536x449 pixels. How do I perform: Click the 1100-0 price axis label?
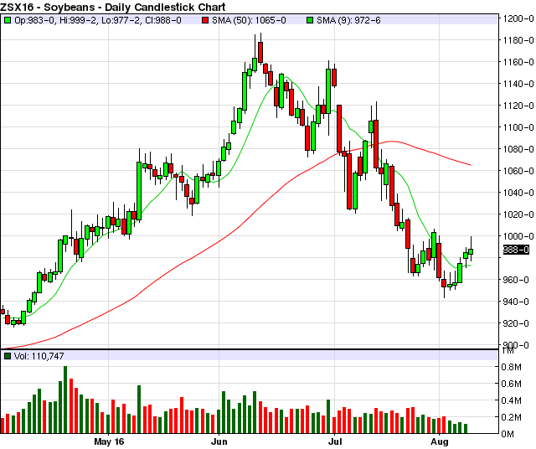point(518,127)
